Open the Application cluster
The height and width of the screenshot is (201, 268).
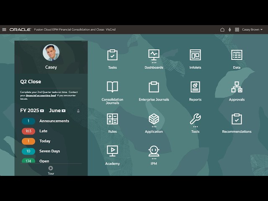(154, 123)
